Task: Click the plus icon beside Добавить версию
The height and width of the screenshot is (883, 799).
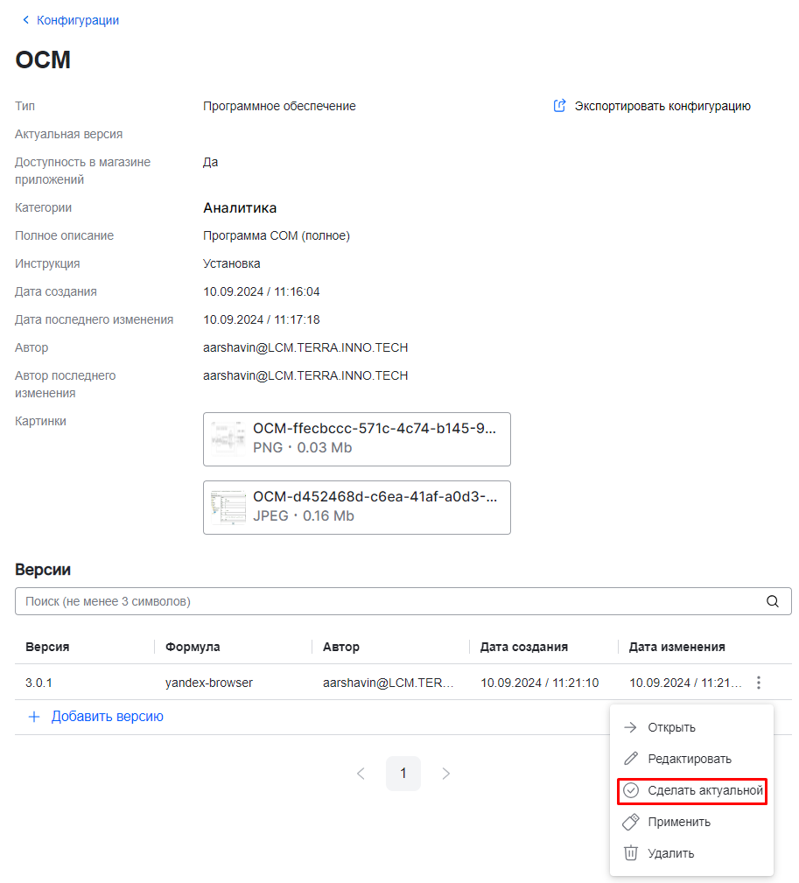Action: tap(34, 717)
